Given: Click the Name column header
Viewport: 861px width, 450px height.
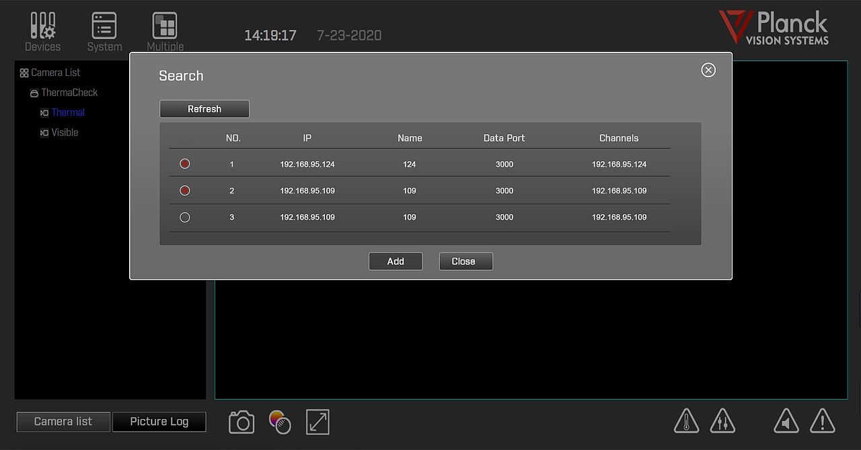Looking at the screenshot, I should point(410,138).
